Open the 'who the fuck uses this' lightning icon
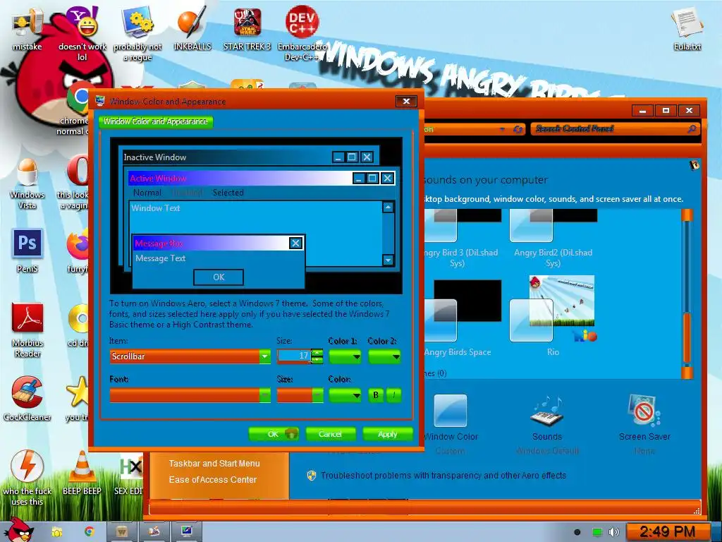This screenshot has height=542, width=722. click(27, 478)
